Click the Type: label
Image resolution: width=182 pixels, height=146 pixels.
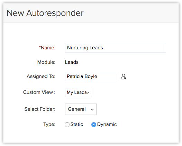coord(49,125)
